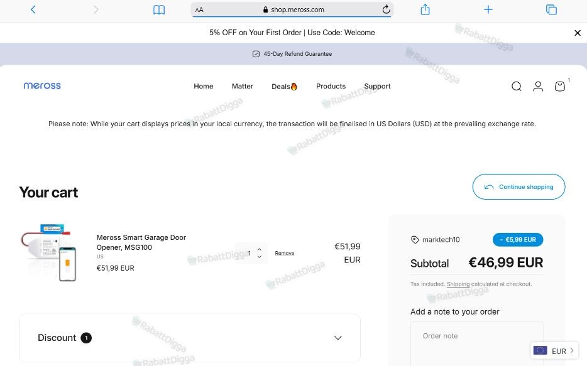Open the Safari share sheet icon

click(x=425, y=9)
